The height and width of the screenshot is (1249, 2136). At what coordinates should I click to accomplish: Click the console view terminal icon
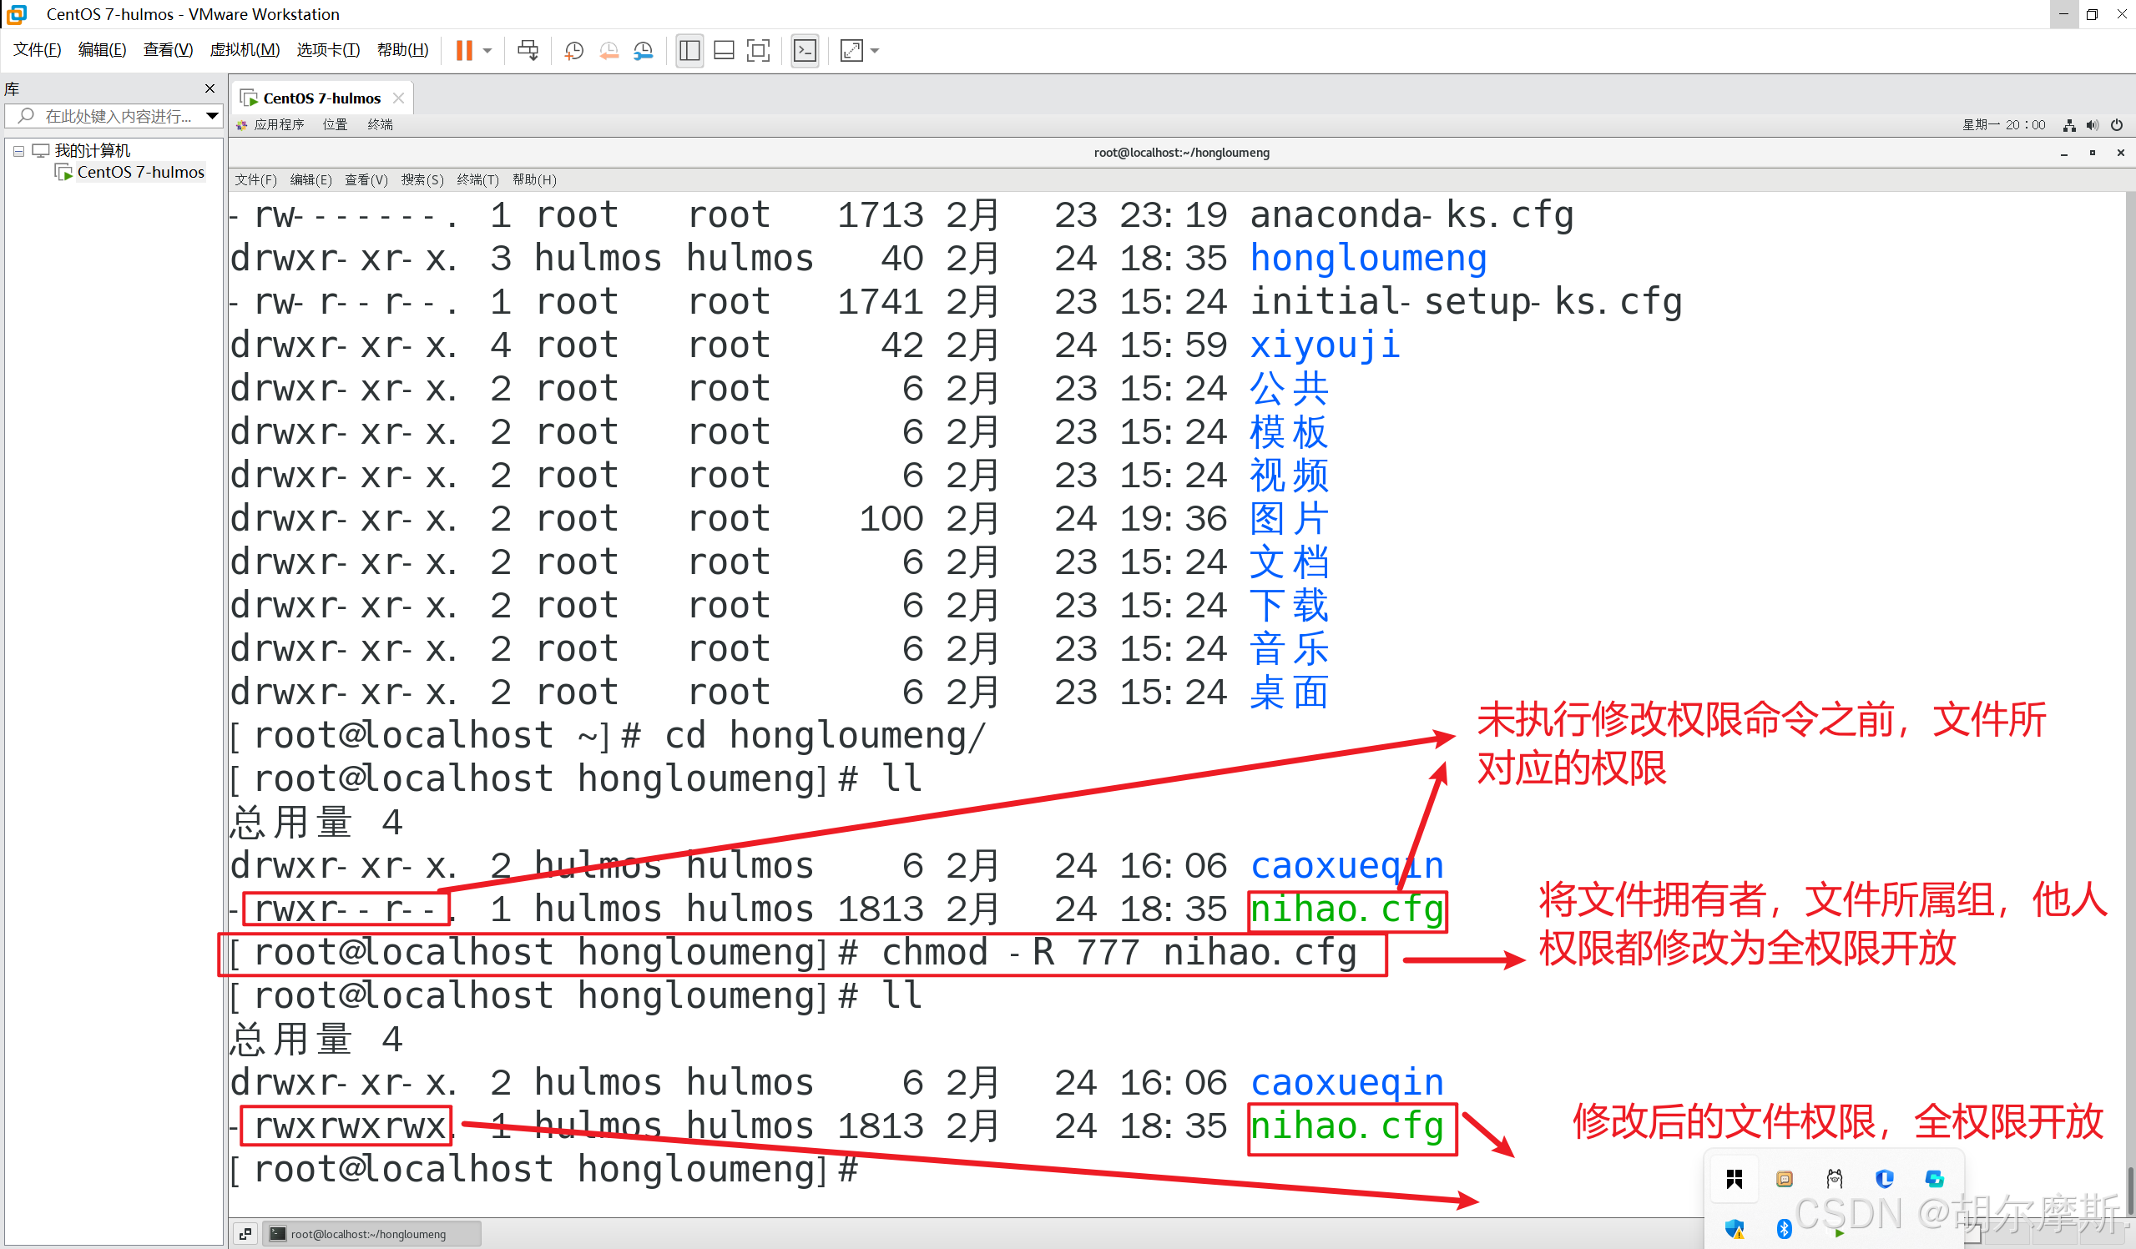805,51
